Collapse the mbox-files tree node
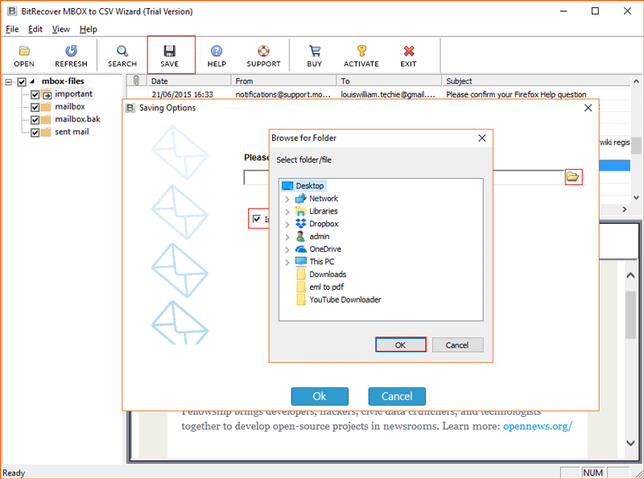The image size is (644, 479). pos(9,82)
